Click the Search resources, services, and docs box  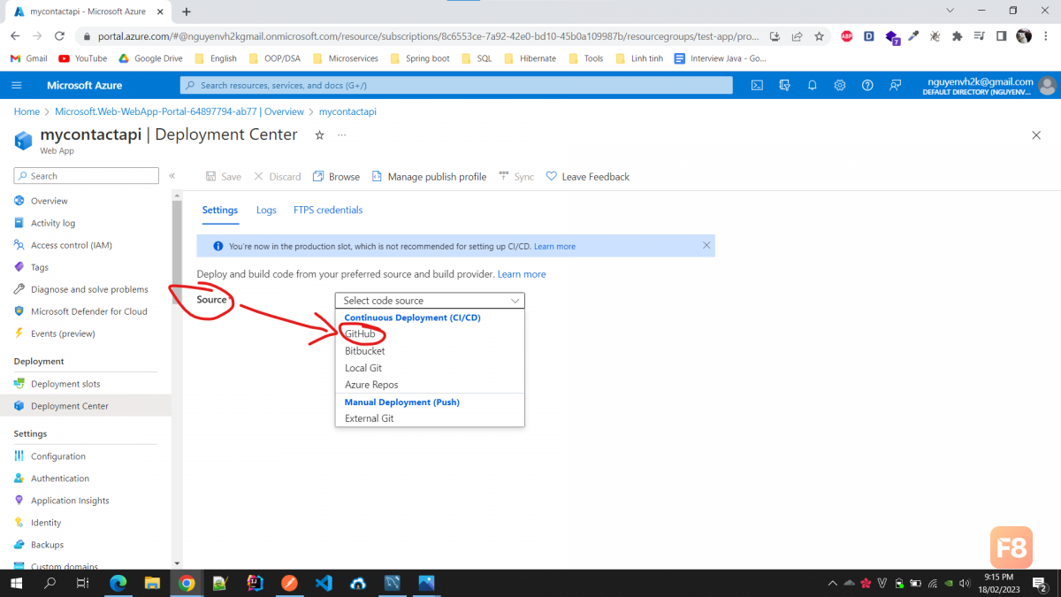point(456,85)
